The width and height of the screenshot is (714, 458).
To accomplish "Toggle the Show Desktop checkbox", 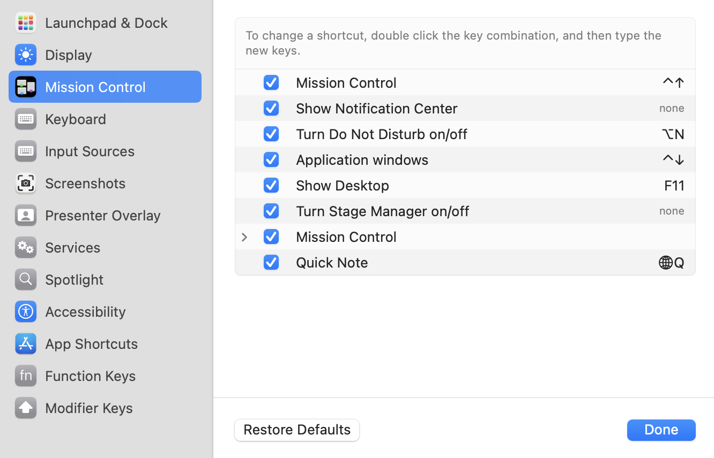I will [x=271, y=185].
